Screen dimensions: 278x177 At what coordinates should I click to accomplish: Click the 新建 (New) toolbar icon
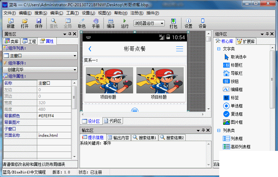[10, 23]
